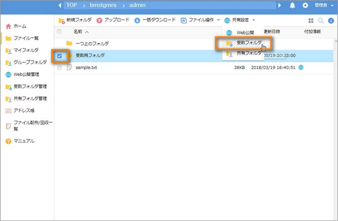338x221 pixels.
Task: Uncheck the 受取用フォルダ checkbox
Action: coord(60,56)
